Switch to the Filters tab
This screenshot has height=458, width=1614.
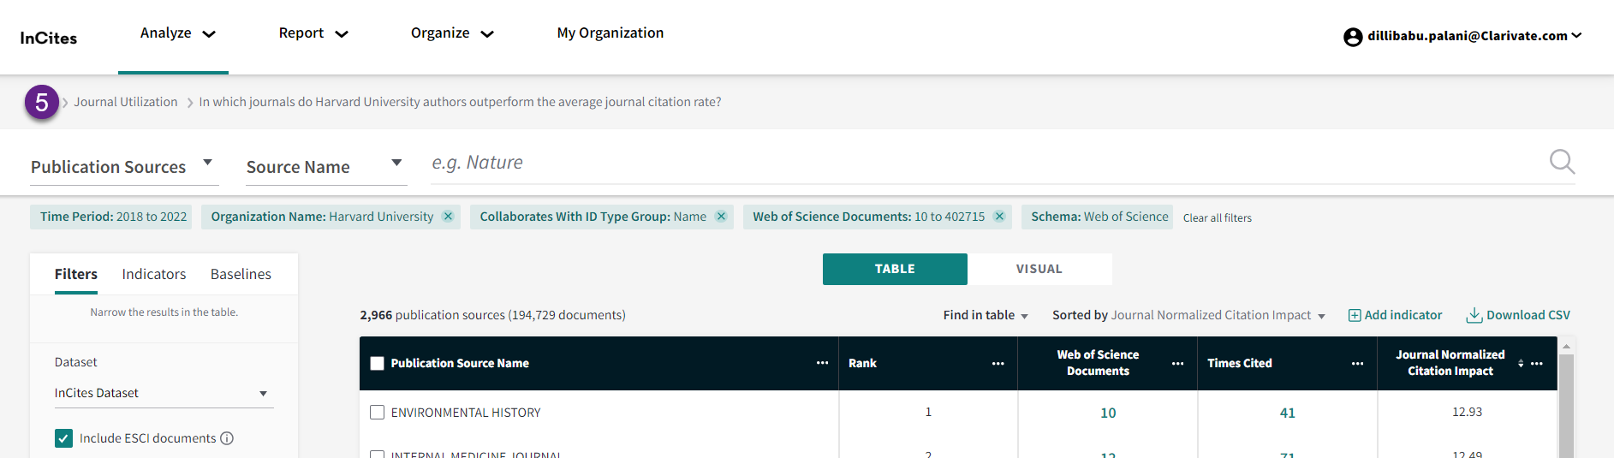76,274
